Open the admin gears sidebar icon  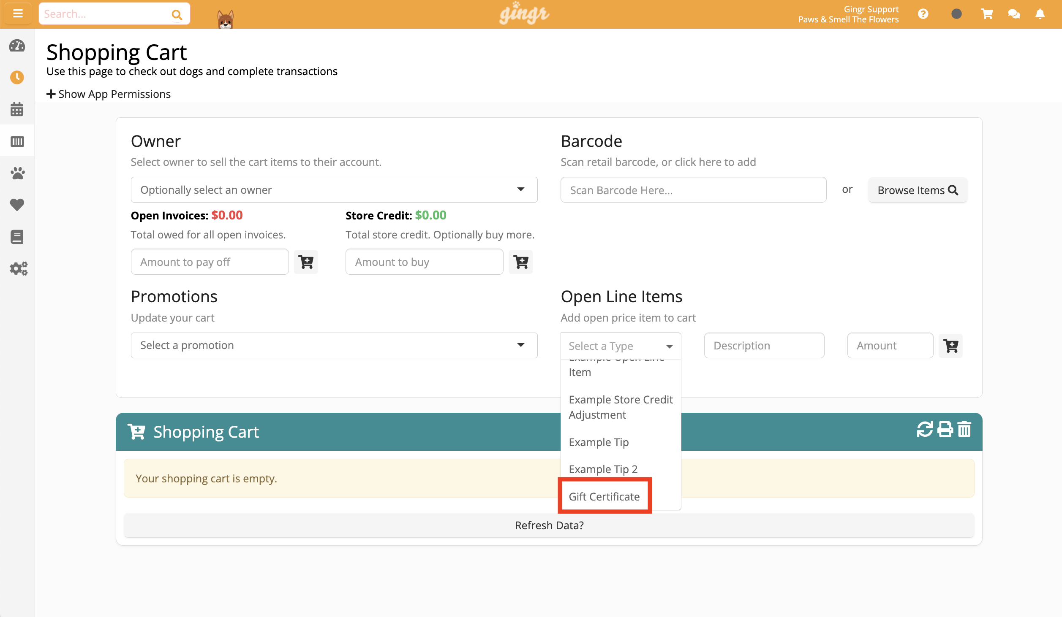[x=18, y=268]
